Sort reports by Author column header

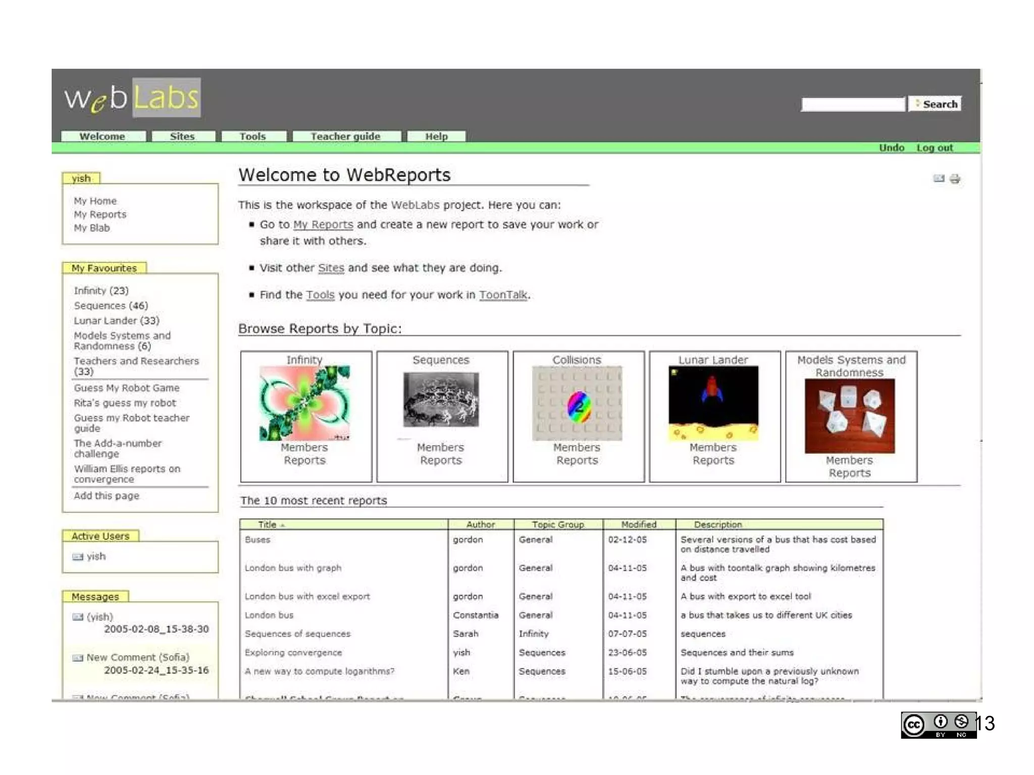(480, 524)
